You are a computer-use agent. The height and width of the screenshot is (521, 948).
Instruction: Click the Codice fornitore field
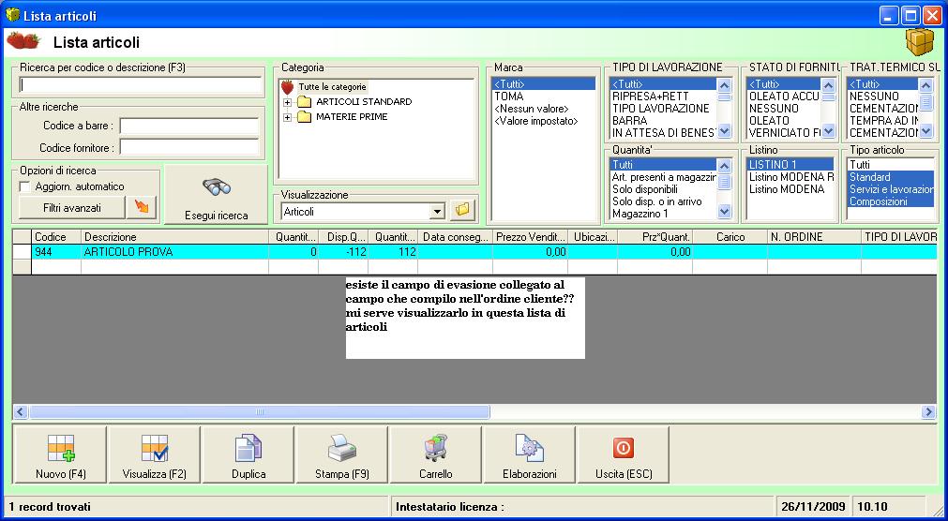(x=189, y=147)
